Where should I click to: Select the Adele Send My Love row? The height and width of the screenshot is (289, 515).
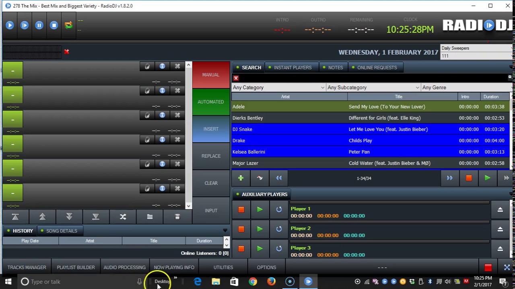(371, 107)
